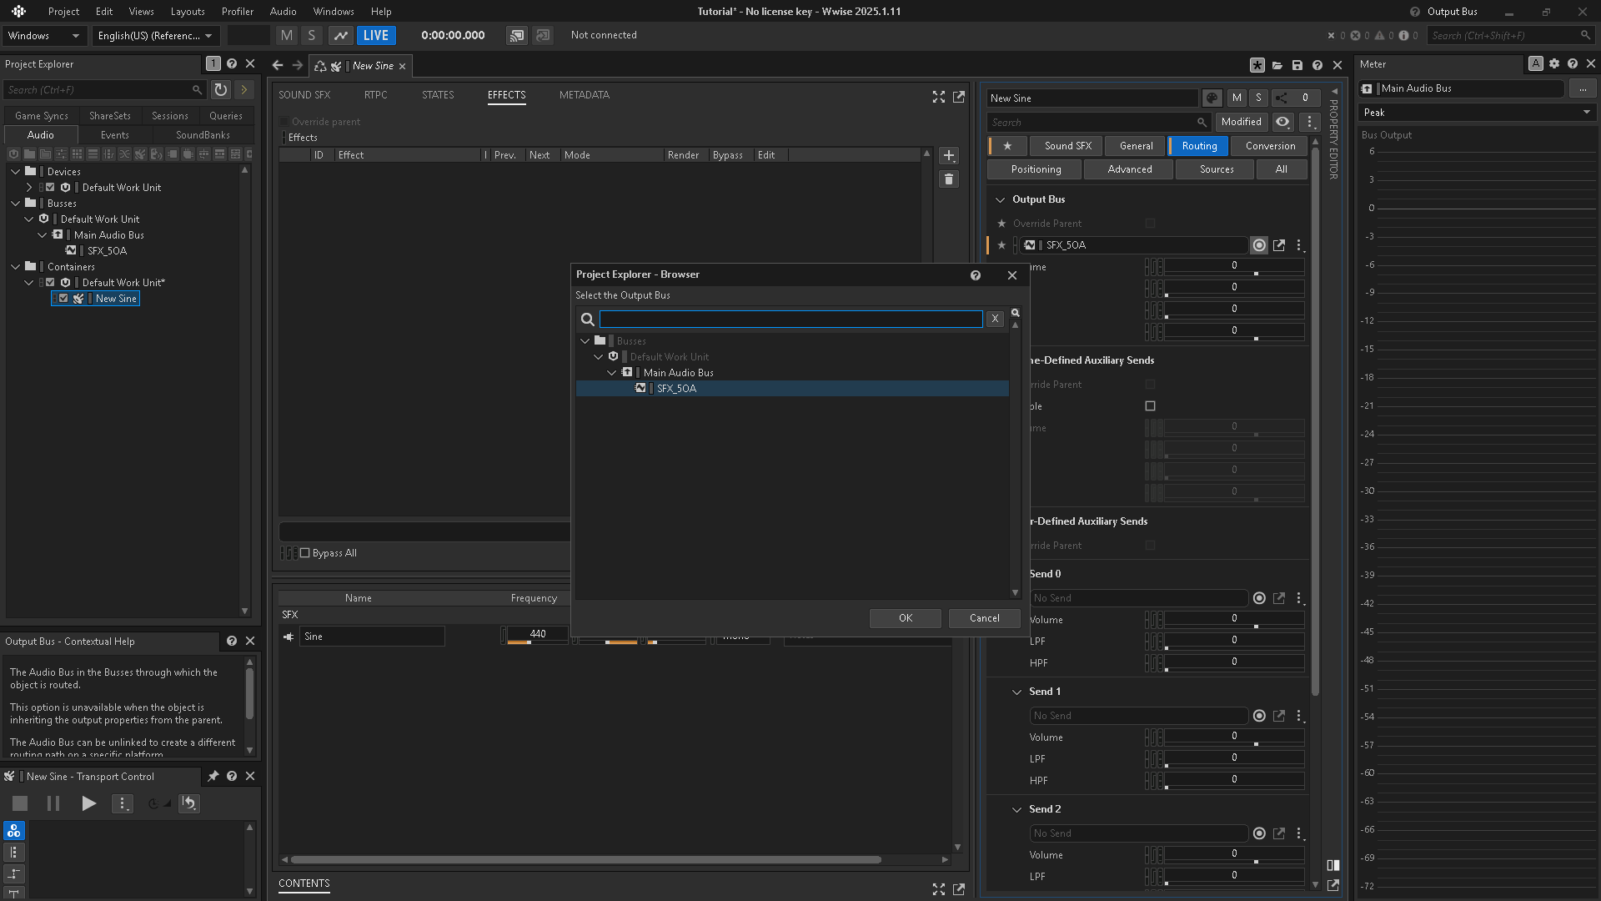Image resolution: width=1601 pixels, height=901 pixels.
Task: Toggle the Mute button in the top toolbar
Action: 287,35
